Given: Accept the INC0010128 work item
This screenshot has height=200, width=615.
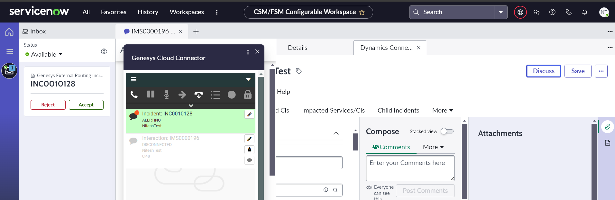Looking at the screenshot, I should tap(86, 105).
